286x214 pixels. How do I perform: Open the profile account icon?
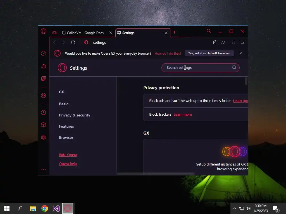[x=233, y=42]
